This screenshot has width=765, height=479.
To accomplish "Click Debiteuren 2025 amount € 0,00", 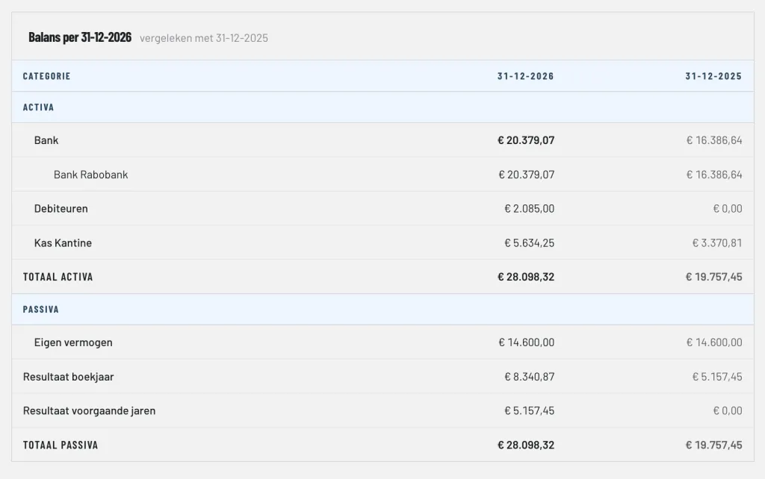I will [728, 209].
